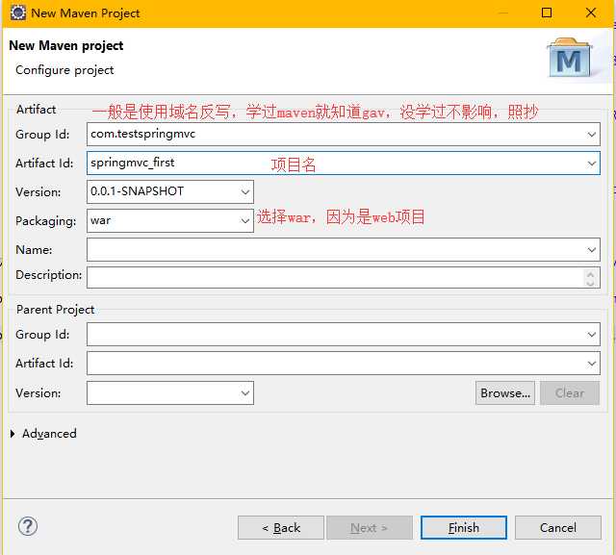616x555 pixels.
Task: Click the disabled Next button
Action: [x=370, y=528]
